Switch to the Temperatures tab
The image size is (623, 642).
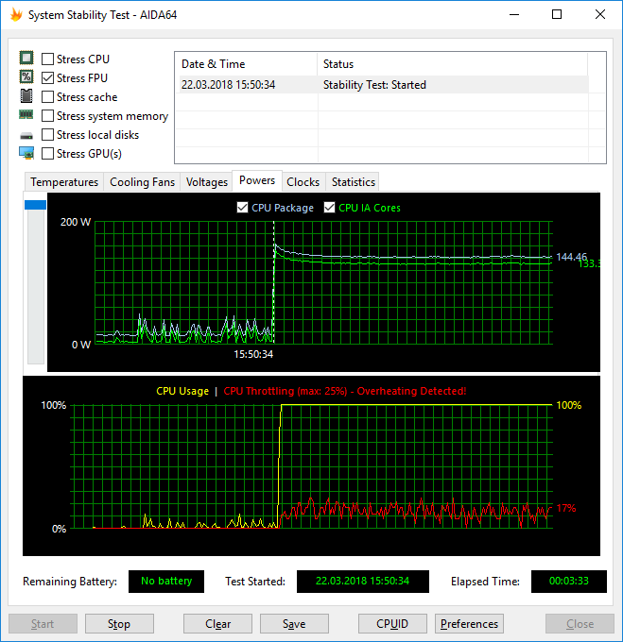64,182
